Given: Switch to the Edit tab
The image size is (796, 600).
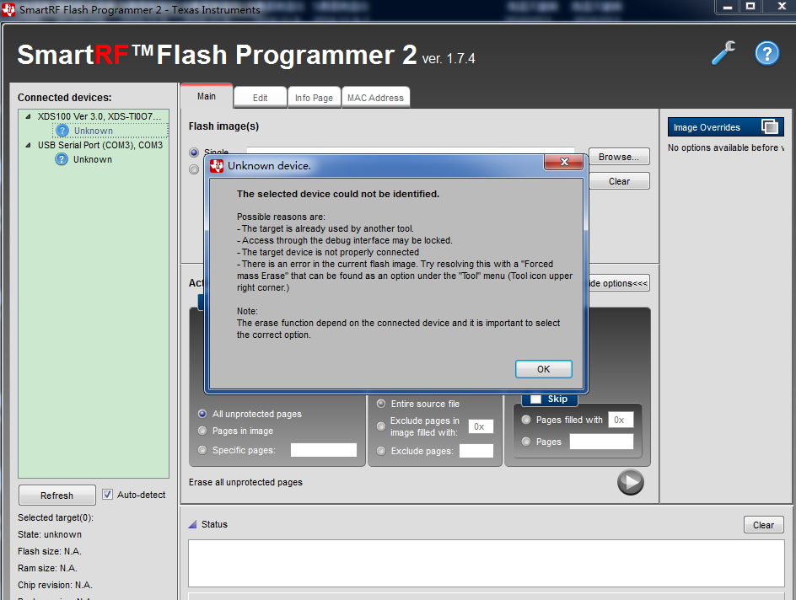Looking at the screenshot, I should (x=260, y=98).
